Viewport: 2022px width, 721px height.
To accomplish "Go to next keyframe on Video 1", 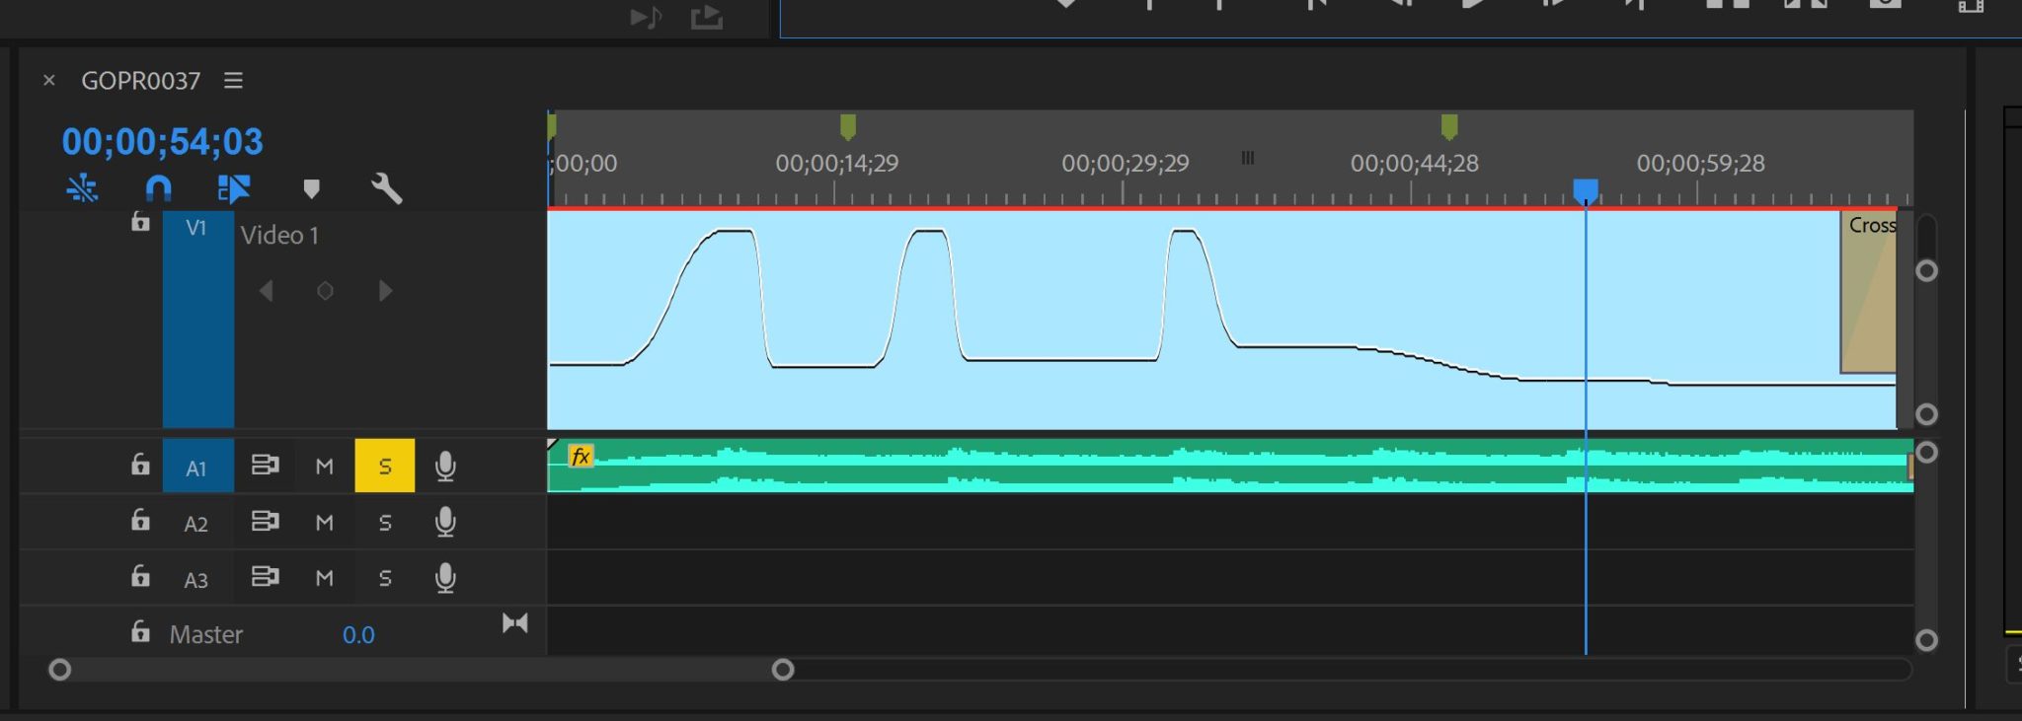I will click(x=385, y=291).
